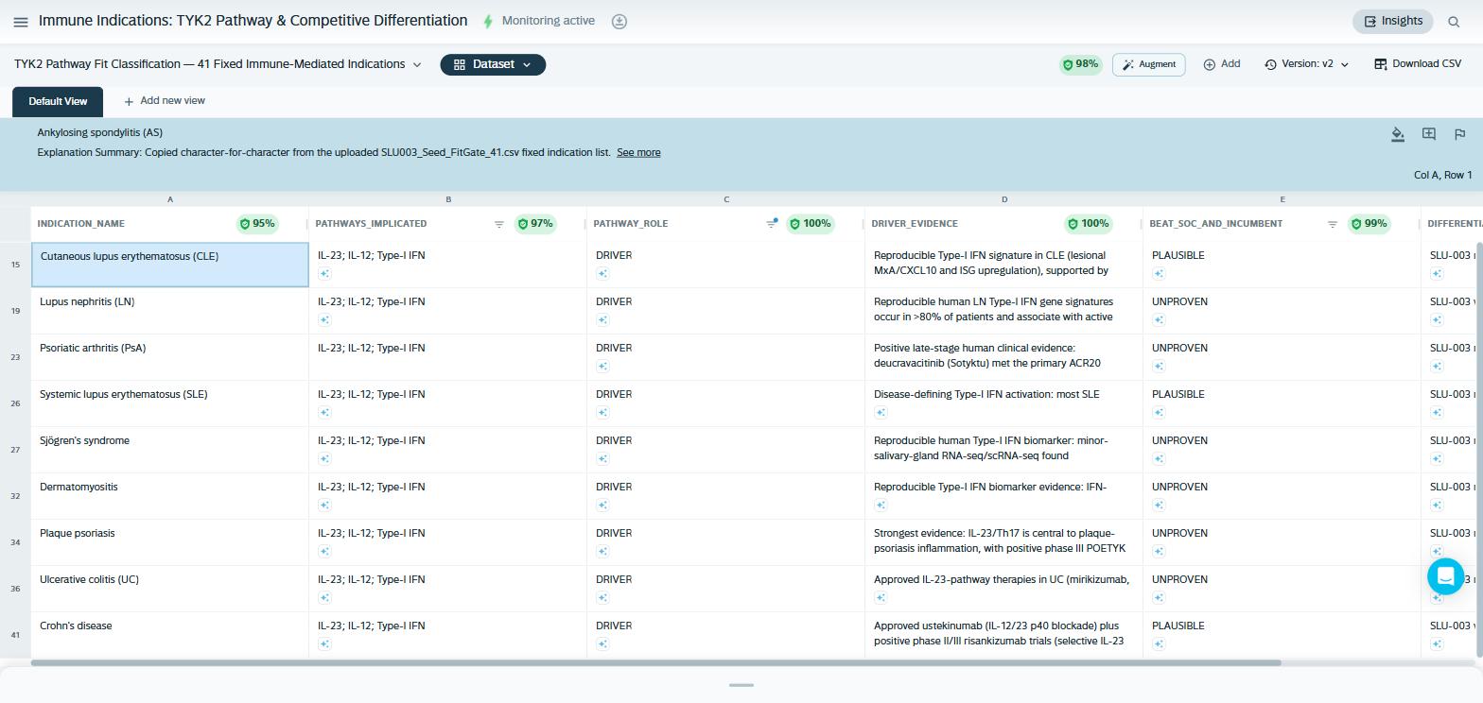Screen dimensions: 1483x703
Task: Click the bottom panel resize handle
Action: (x=741, y=685)
